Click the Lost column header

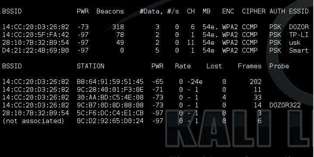(214, 66)
